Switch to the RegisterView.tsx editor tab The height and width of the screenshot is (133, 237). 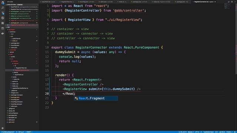pos(67,2)
